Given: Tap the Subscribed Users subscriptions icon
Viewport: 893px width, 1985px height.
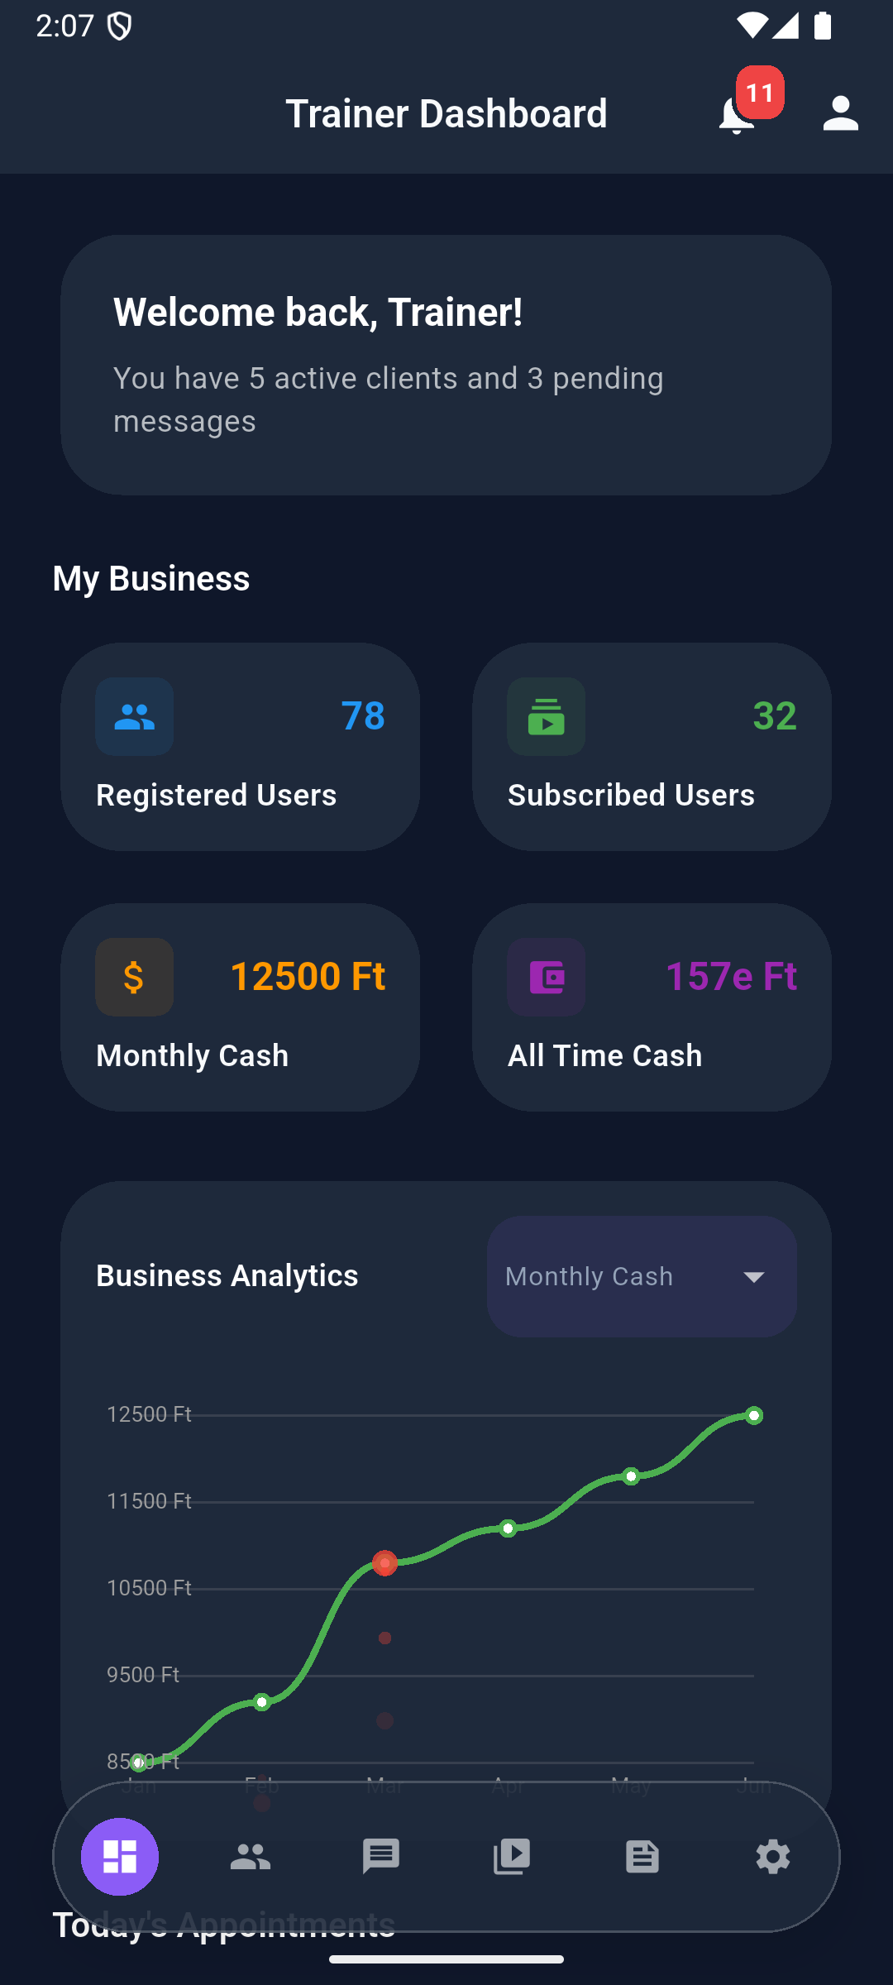Looking at the screenshot, I should [x=546, y=716].
